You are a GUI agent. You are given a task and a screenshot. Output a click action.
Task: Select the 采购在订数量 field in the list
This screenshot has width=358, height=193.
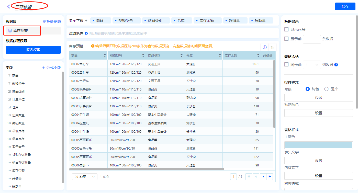click(21, 155)
